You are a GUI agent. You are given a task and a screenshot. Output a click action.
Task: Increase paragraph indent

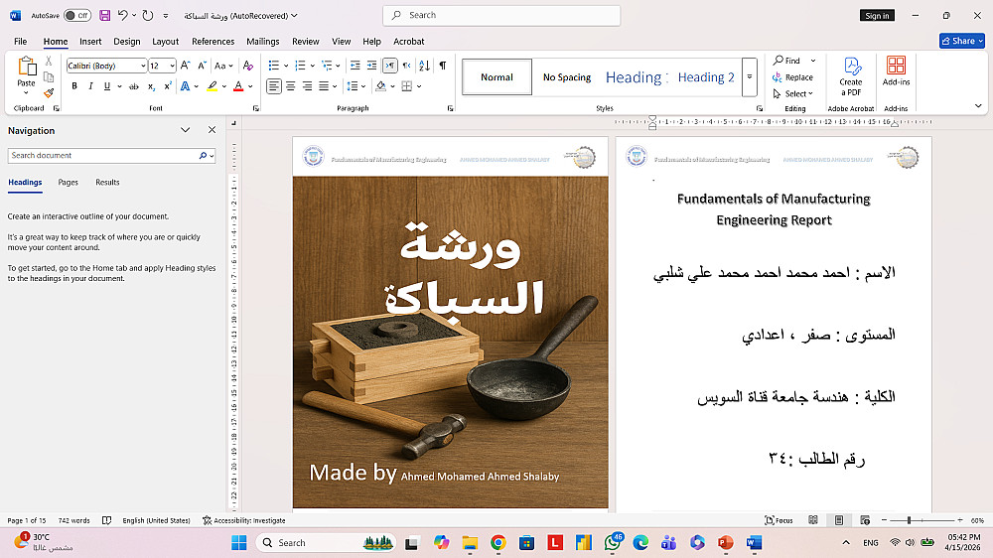(x=371, y=66)
